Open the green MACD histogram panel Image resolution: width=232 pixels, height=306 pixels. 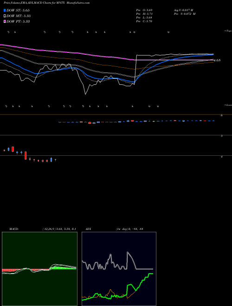[39, 269]
